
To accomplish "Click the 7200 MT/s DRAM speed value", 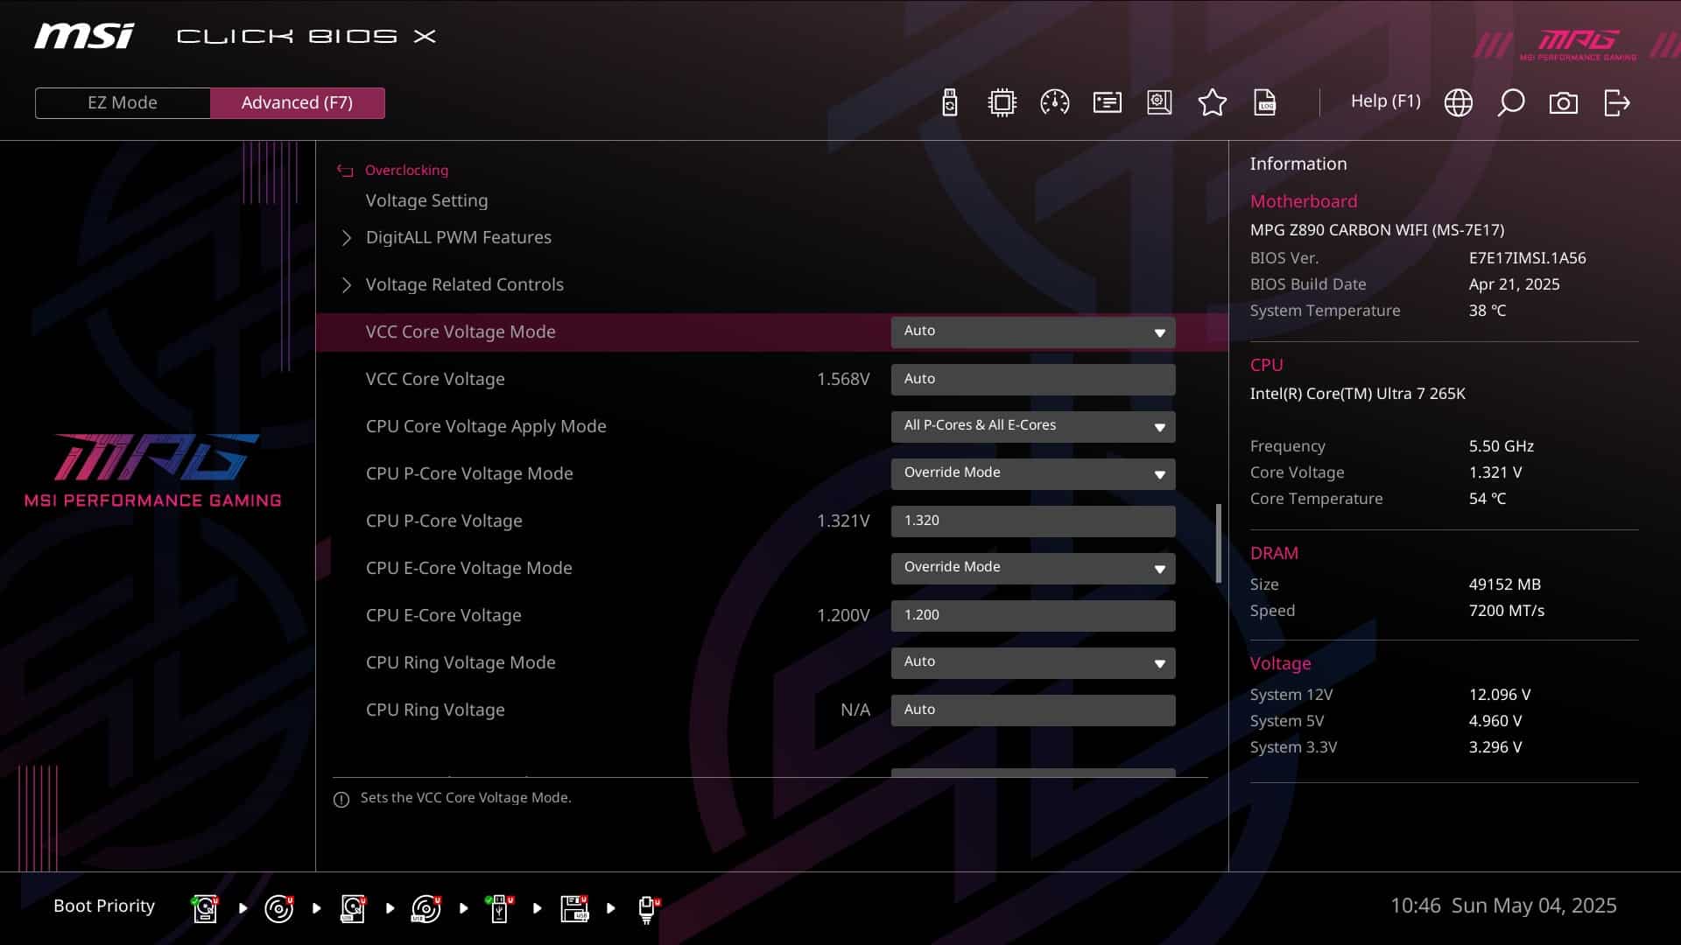I will [1506, 611].
